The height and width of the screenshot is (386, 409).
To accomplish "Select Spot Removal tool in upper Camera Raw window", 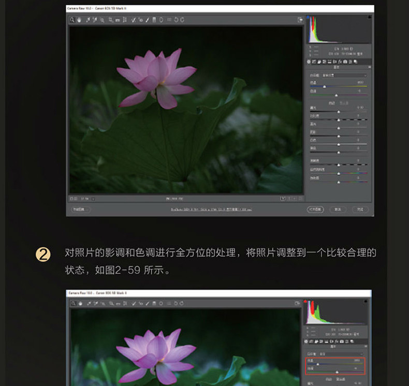I will point(134,20).
